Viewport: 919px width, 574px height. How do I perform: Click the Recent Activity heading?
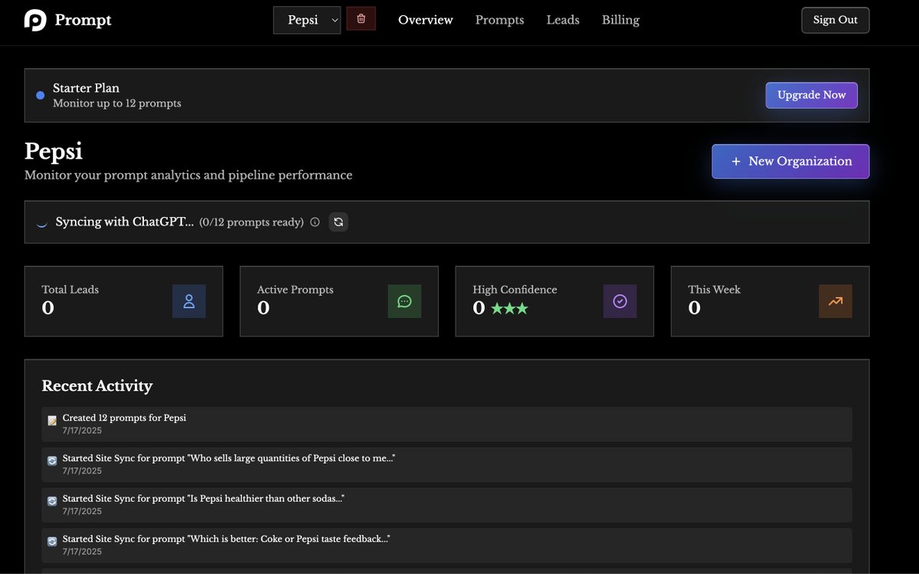coord(97,385)
